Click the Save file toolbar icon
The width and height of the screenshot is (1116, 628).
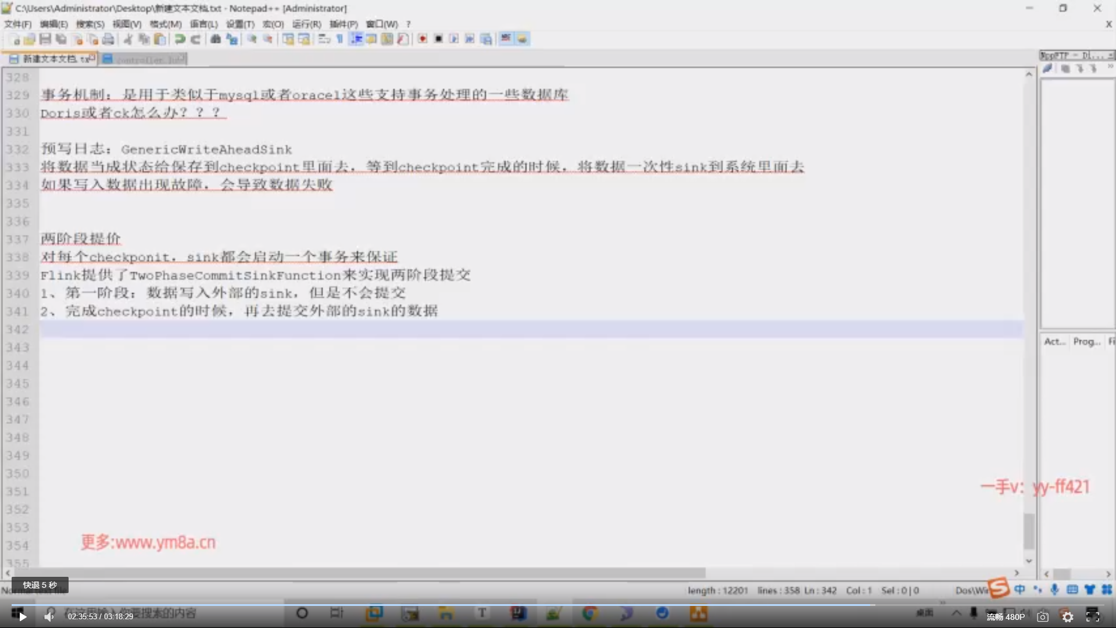[45, 39]
